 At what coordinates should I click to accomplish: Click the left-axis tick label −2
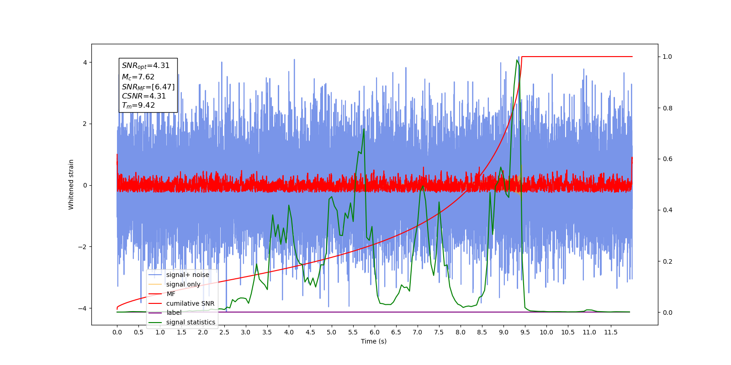(x=83, y=247)
